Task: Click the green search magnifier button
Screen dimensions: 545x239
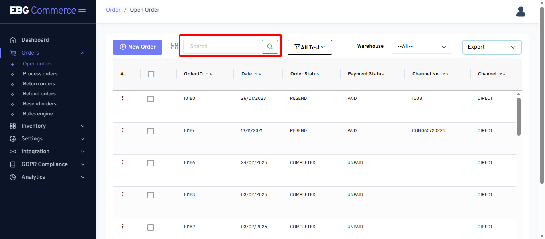Action: coord(270,47)
